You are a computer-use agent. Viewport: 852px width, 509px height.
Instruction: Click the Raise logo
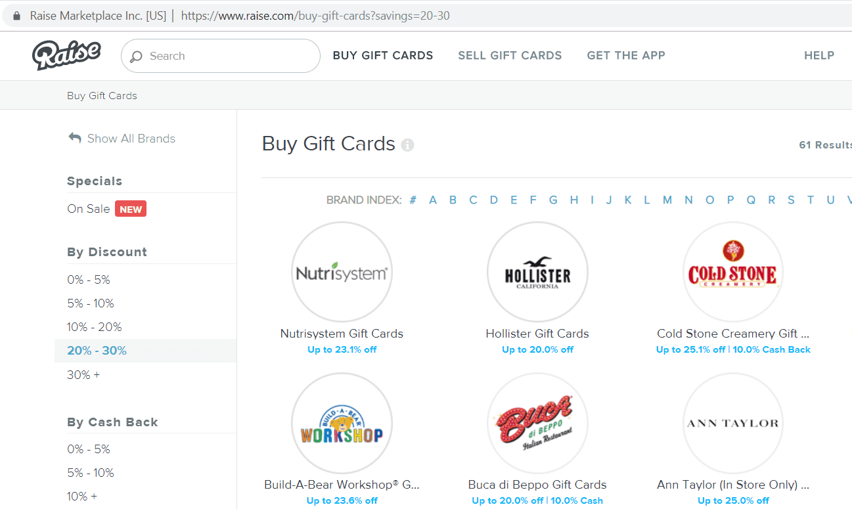(x=66, y=56)
